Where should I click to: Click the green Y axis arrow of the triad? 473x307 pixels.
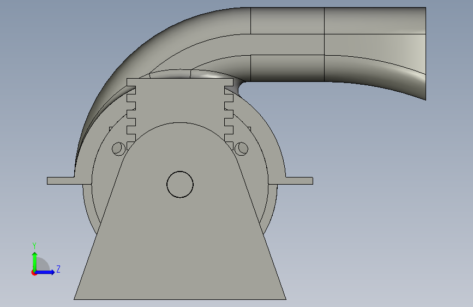35,261
